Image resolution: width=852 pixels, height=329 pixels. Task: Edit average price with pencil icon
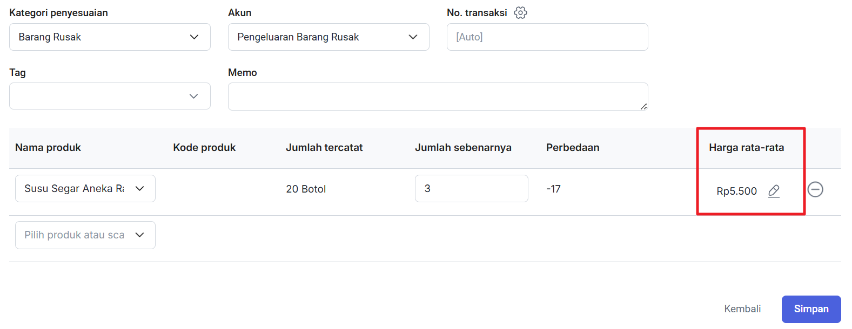tap(774, 191)
